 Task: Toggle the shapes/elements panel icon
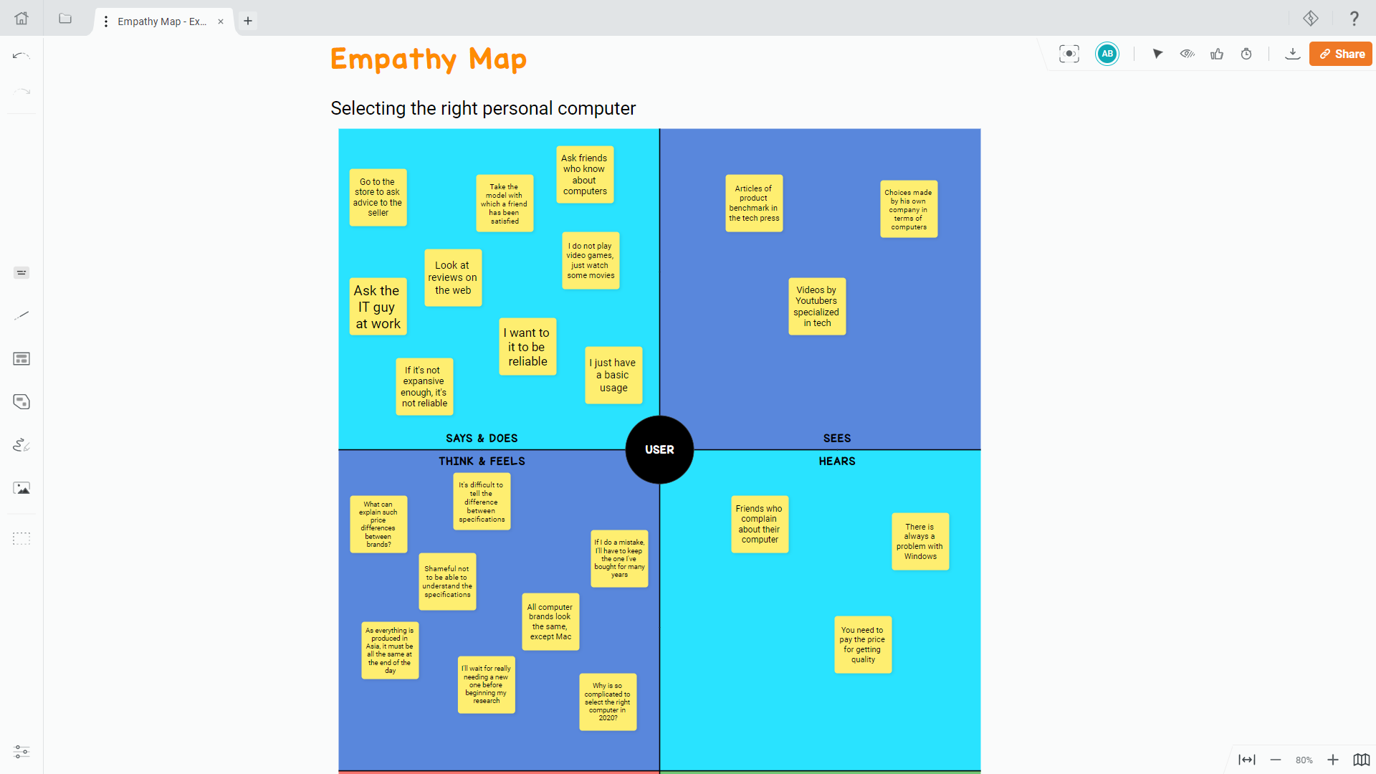[x=21, y=359]
